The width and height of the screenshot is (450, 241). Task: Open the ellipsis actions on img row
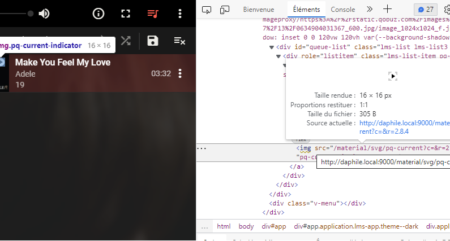coord(202,148)
